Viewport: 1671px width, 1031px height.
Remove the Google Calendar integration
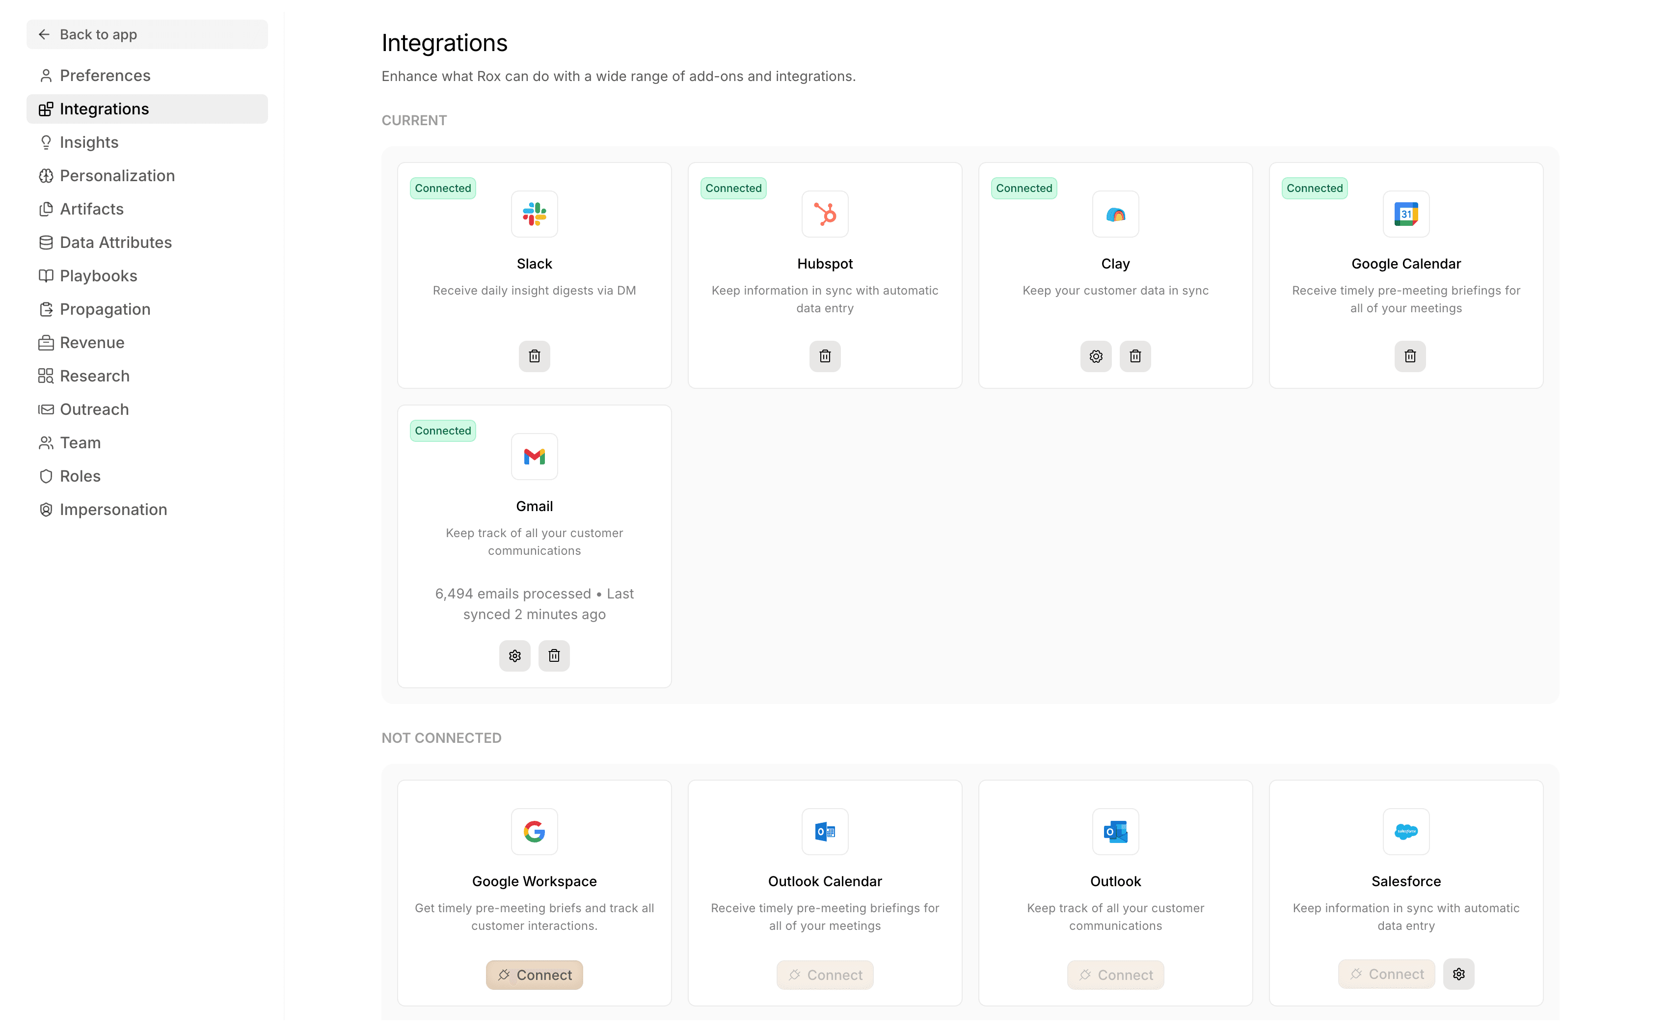(1409, 356)
